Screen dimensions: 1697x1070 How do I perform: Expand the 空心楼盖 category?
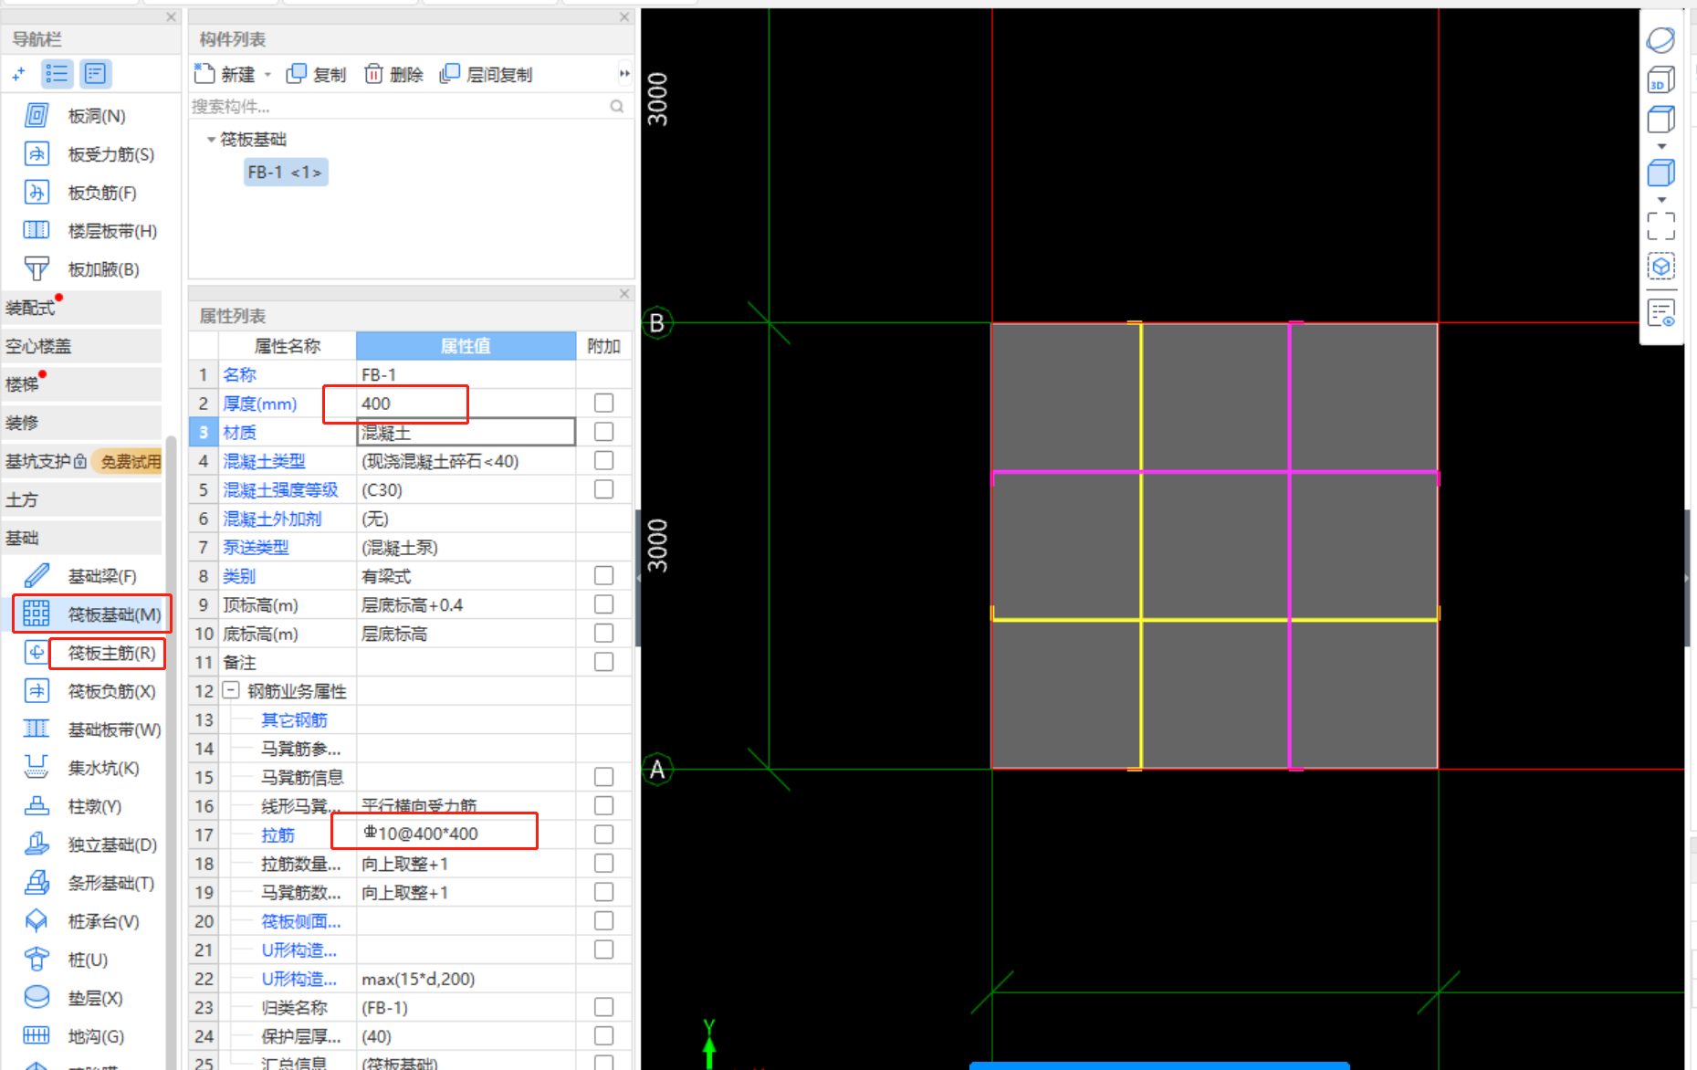pyautogui.click(x=80, y=346)
